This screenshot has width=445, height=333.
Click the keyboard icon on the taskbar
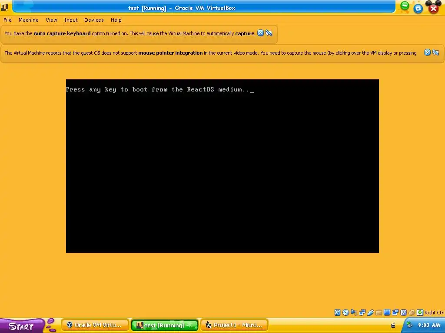(393, 325)
